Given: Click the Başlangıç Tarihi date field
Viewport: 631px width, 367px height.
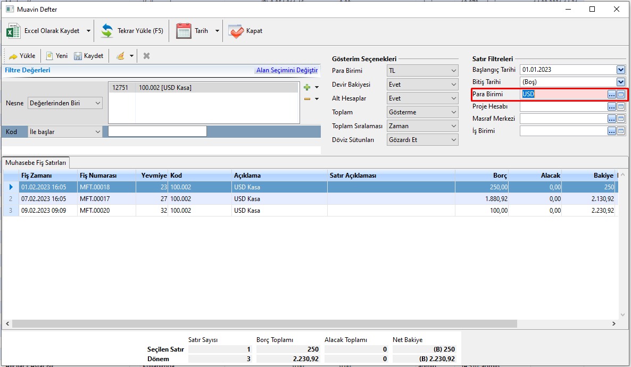Looking at the screenshot, I should pyautogui.click(x=568, y=70).
